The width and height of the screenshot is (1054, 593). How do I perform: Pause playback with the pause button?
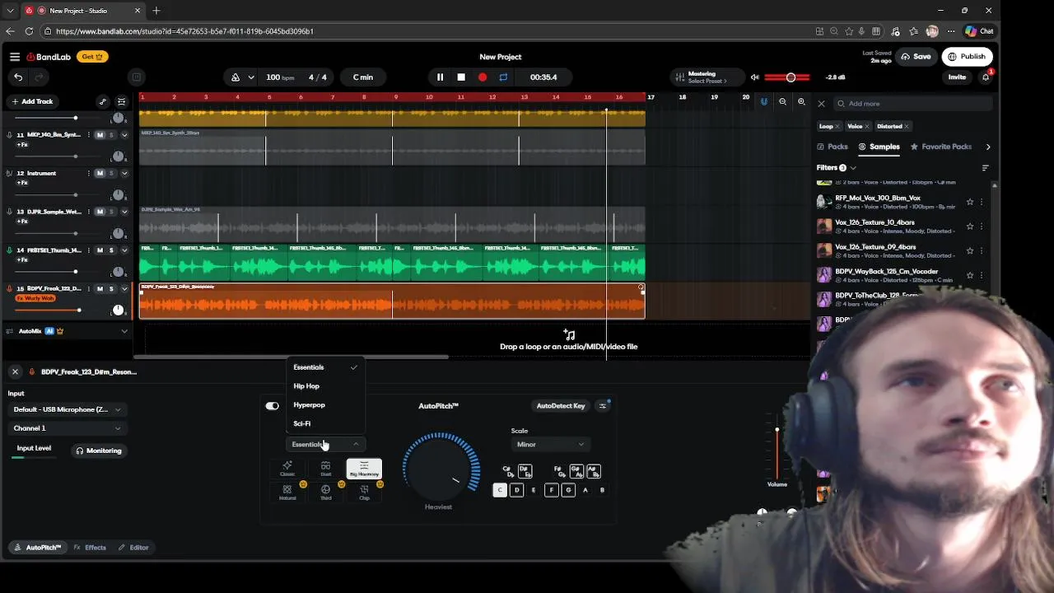(440, 77)
